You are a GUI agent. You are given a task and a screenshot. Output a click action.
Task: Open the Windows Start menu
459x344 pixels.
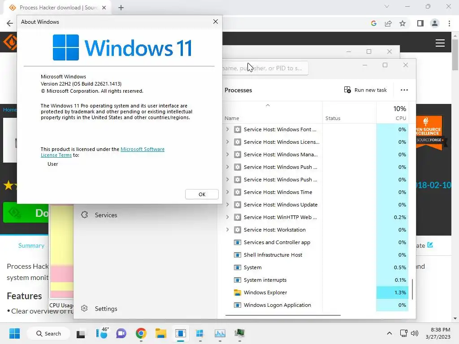tap(14, 333)
